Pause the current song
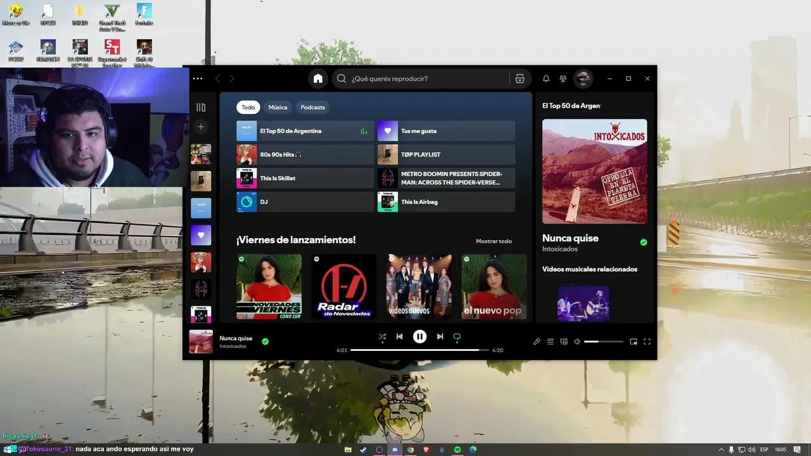The height and width of the screenshot is (456, 811). pos(419,337)
